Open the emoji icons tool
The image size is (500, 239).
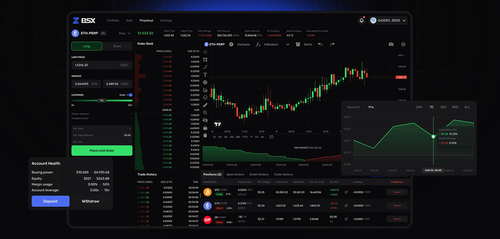[x=205, y=97]
